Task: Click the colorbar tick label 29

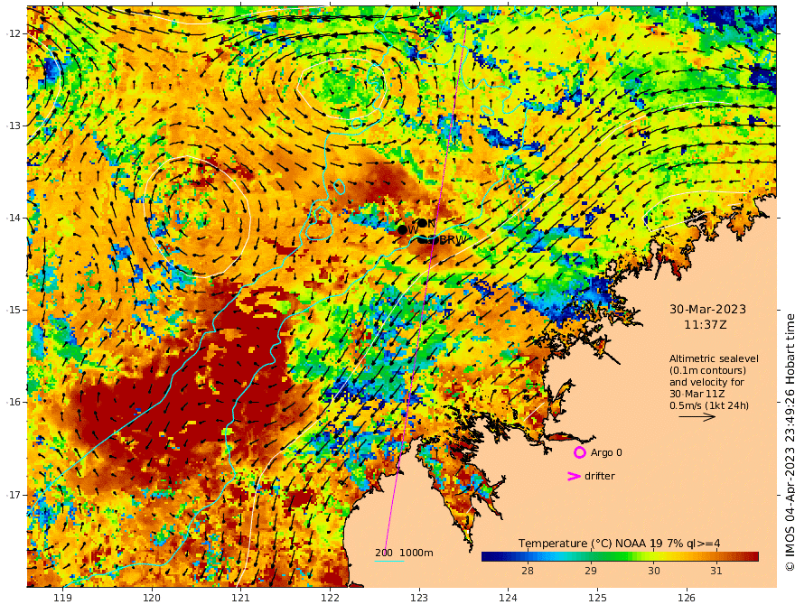Action: (x=591, y=571)
